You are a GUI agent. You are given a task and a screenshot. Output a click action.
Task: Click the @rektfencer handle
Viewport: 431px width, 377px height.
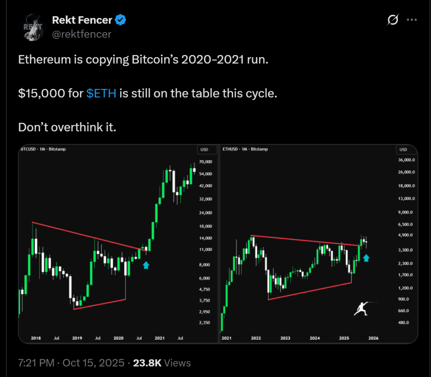(81, 34)
